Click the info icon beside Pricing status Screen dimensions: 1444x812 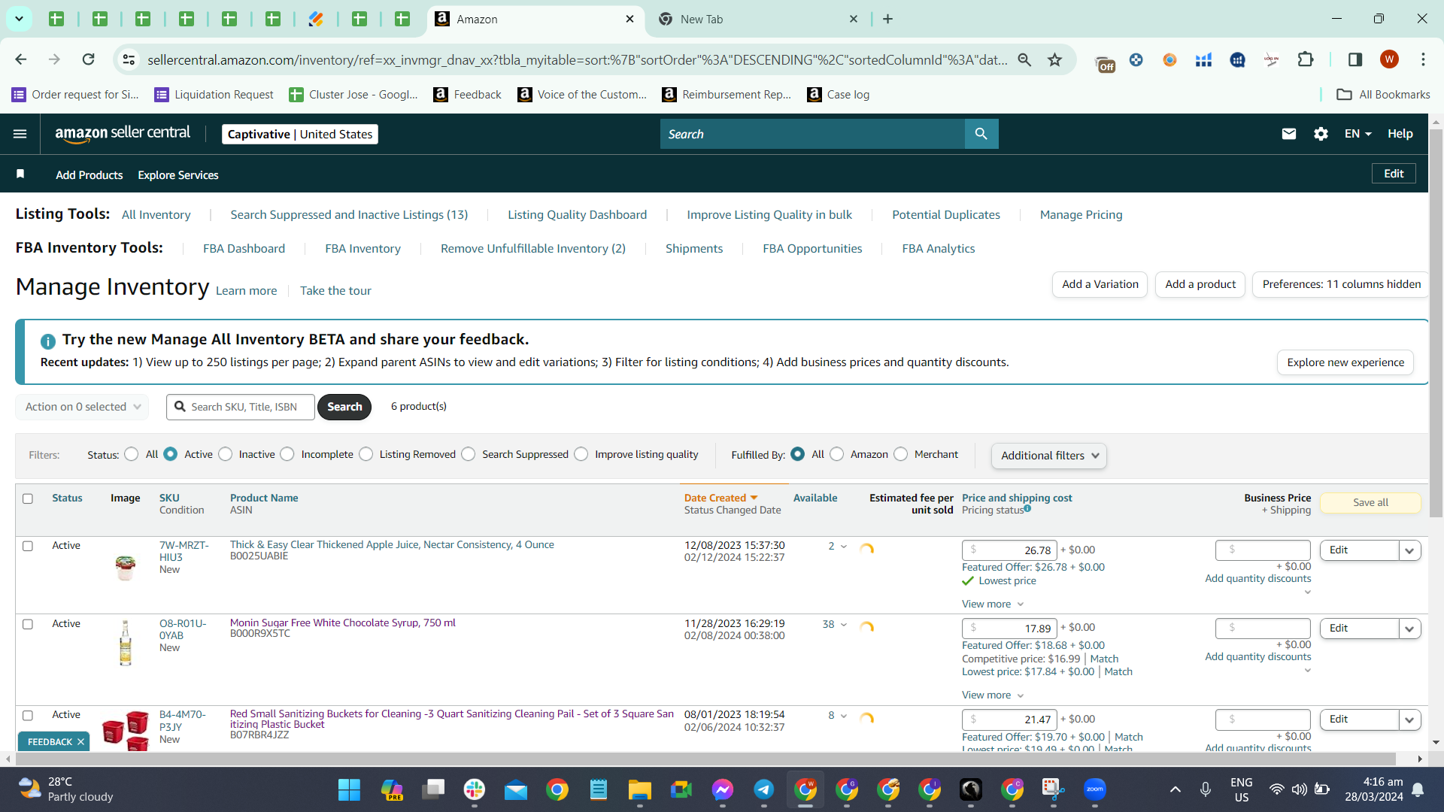click(x=1027, y=509)
